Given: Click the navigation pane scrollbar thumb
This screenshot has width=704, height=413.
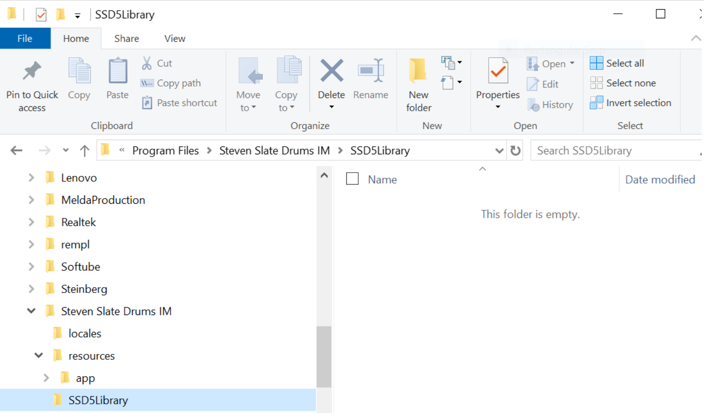Looking at the screenshot, I should click(x=324, y=357).
